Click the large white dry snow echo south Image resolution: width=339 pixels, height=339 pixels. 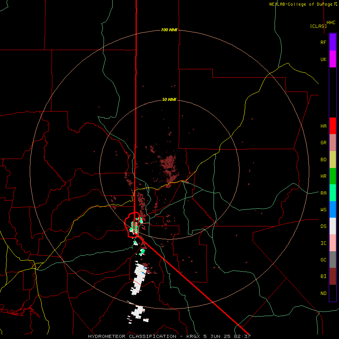tap(139, 278)
